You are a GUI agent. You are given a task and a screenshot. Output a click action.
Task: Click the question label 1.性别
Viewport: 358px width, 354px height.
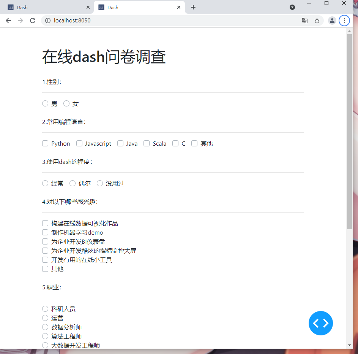point(52,82)
